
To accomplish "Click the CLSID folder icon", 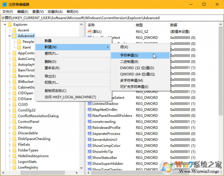I will click(14, 105).
